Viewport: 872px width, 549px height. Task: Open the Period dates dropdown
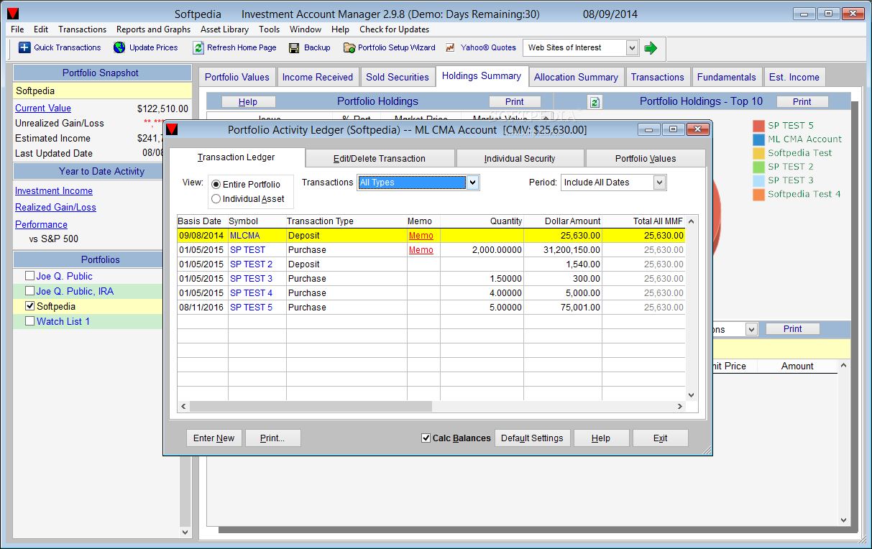point(659,183)
